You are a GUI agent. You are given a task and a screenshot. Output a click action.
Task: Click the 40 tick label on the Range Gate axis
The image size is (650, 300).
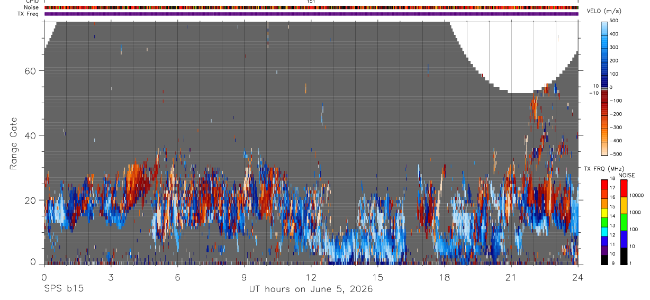point(30,135)
